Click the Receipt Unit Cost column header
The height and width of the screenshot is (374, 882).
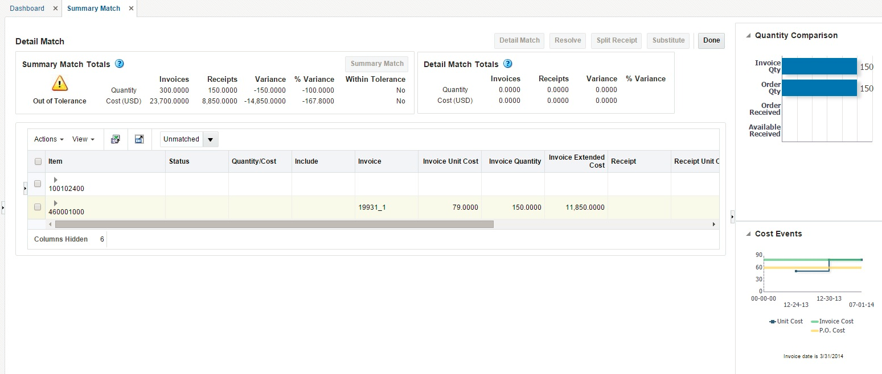696,161
